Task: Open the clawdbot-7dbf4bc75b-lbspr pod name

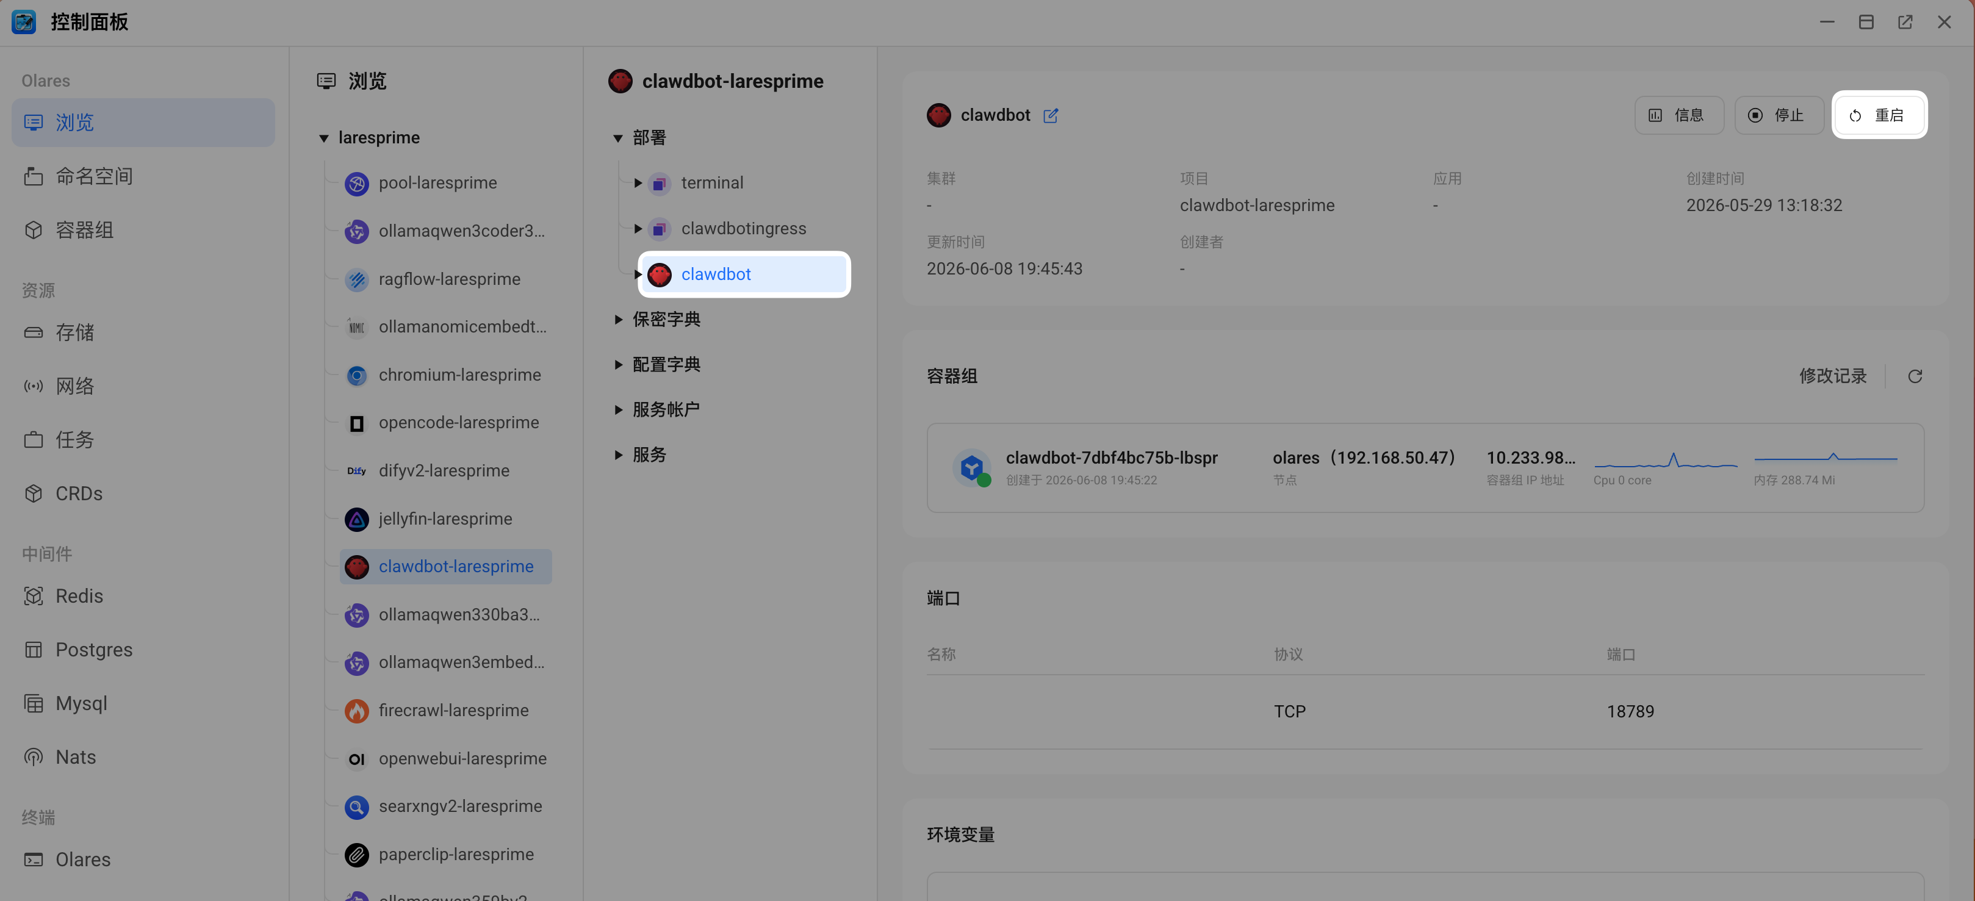Action: [x=1112, y=458]
